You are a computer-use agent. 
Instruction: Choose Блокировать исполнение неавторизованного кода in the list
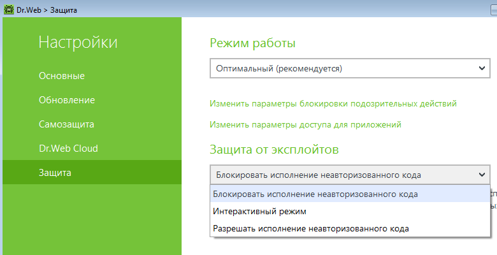click(350, 194)
